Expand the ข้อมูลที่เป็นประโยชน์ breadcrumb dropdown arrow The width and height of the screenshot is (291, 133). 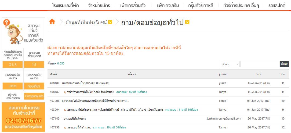point(110,22)
